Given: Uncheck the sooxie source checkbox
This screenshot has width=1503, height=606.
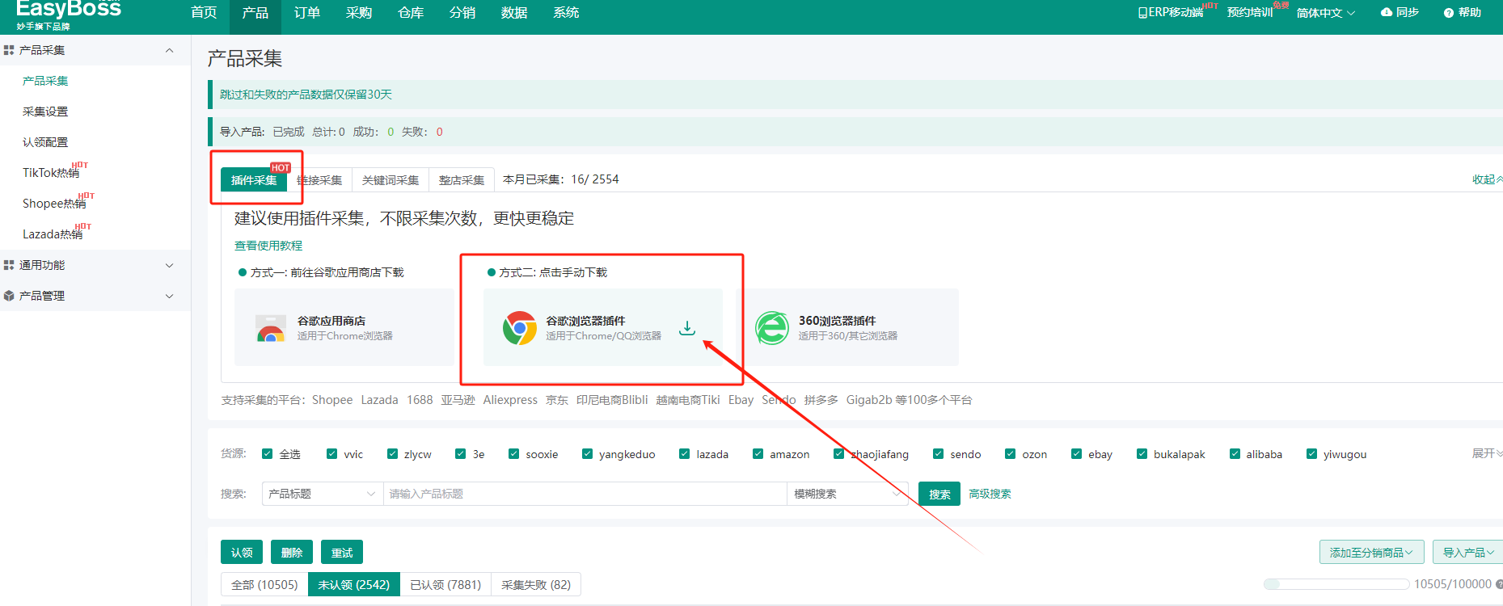Looking at the screenshot, I should coord(513,454).
